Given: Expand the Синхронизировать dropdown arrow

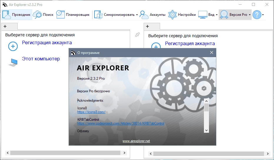Looking at the screenshot, I should [137, 15].
